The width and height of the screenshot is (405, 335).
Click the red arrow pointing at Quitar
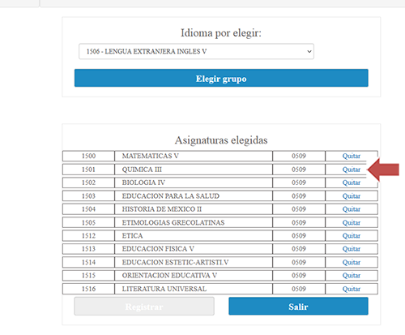click(x=383, y=170)
